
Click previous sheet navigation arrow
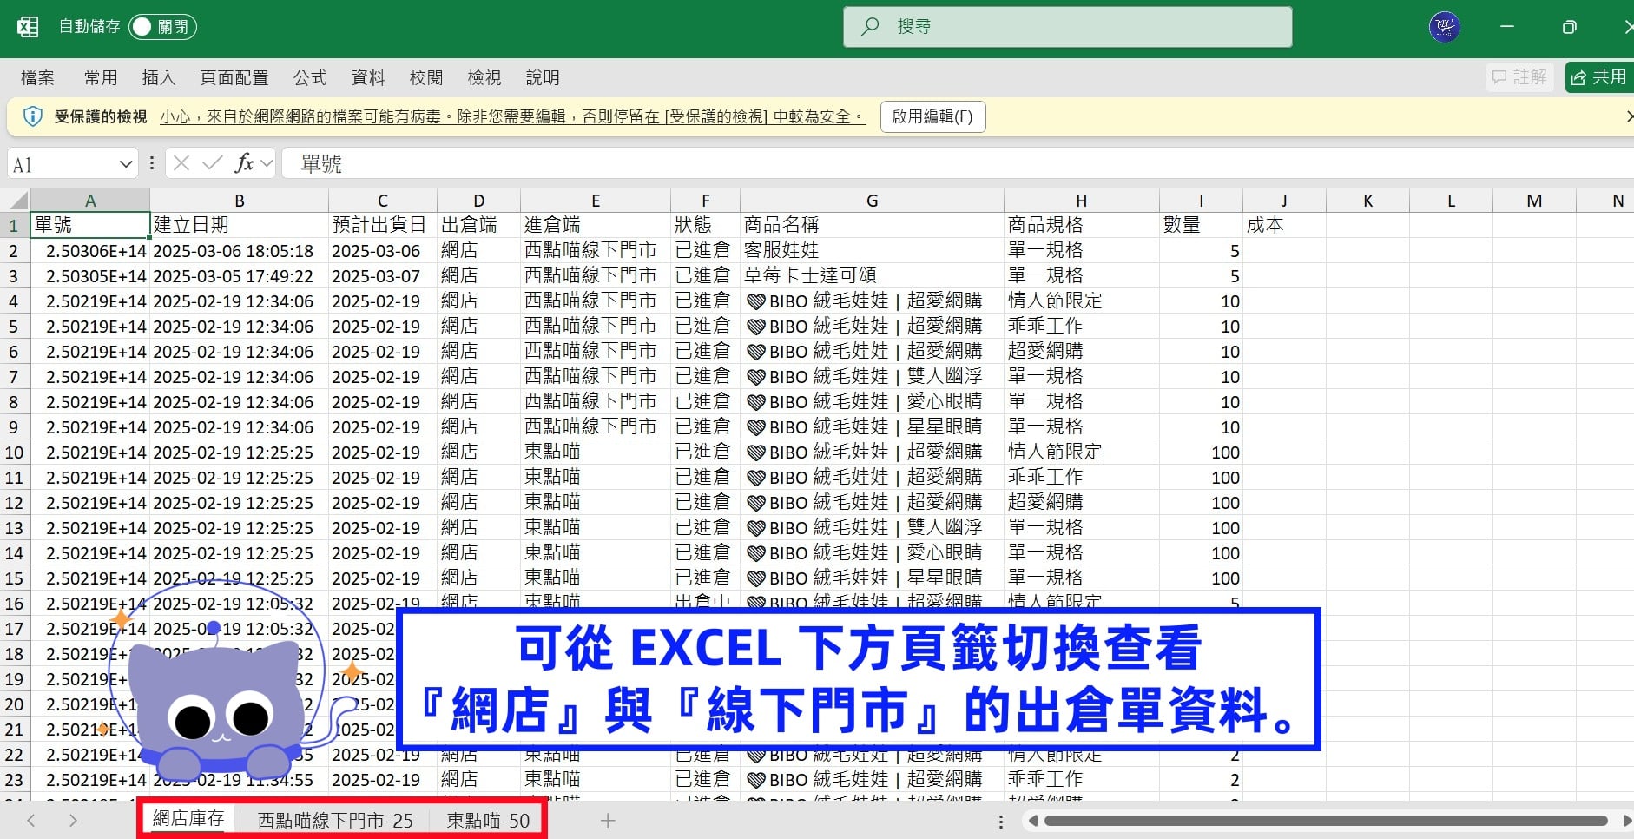(31, 820)
